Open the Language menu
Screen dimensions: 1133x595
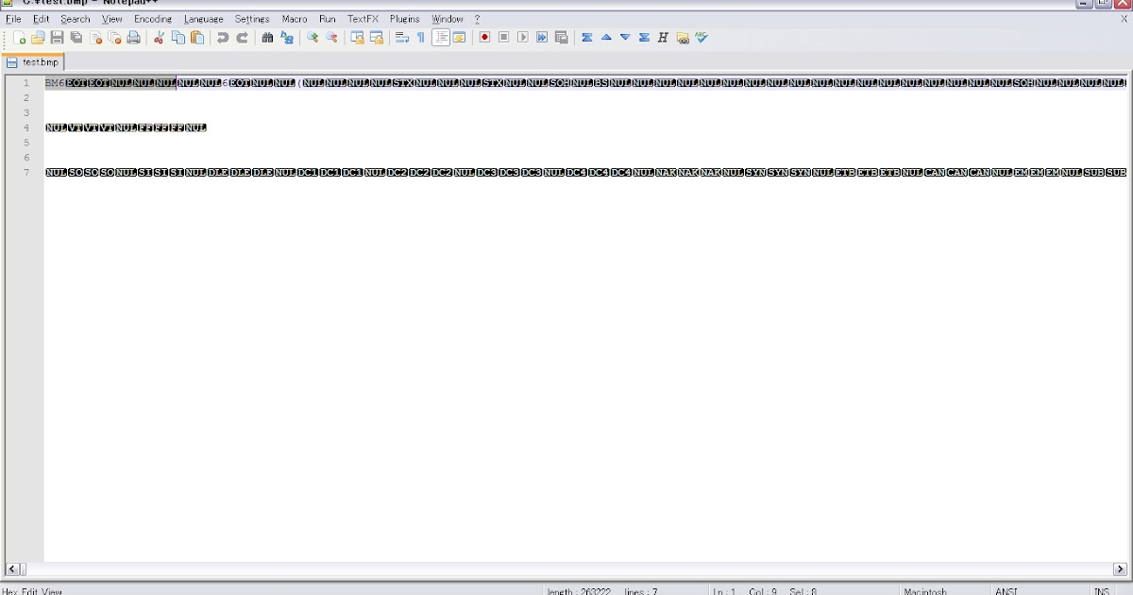tap(204, 19)
